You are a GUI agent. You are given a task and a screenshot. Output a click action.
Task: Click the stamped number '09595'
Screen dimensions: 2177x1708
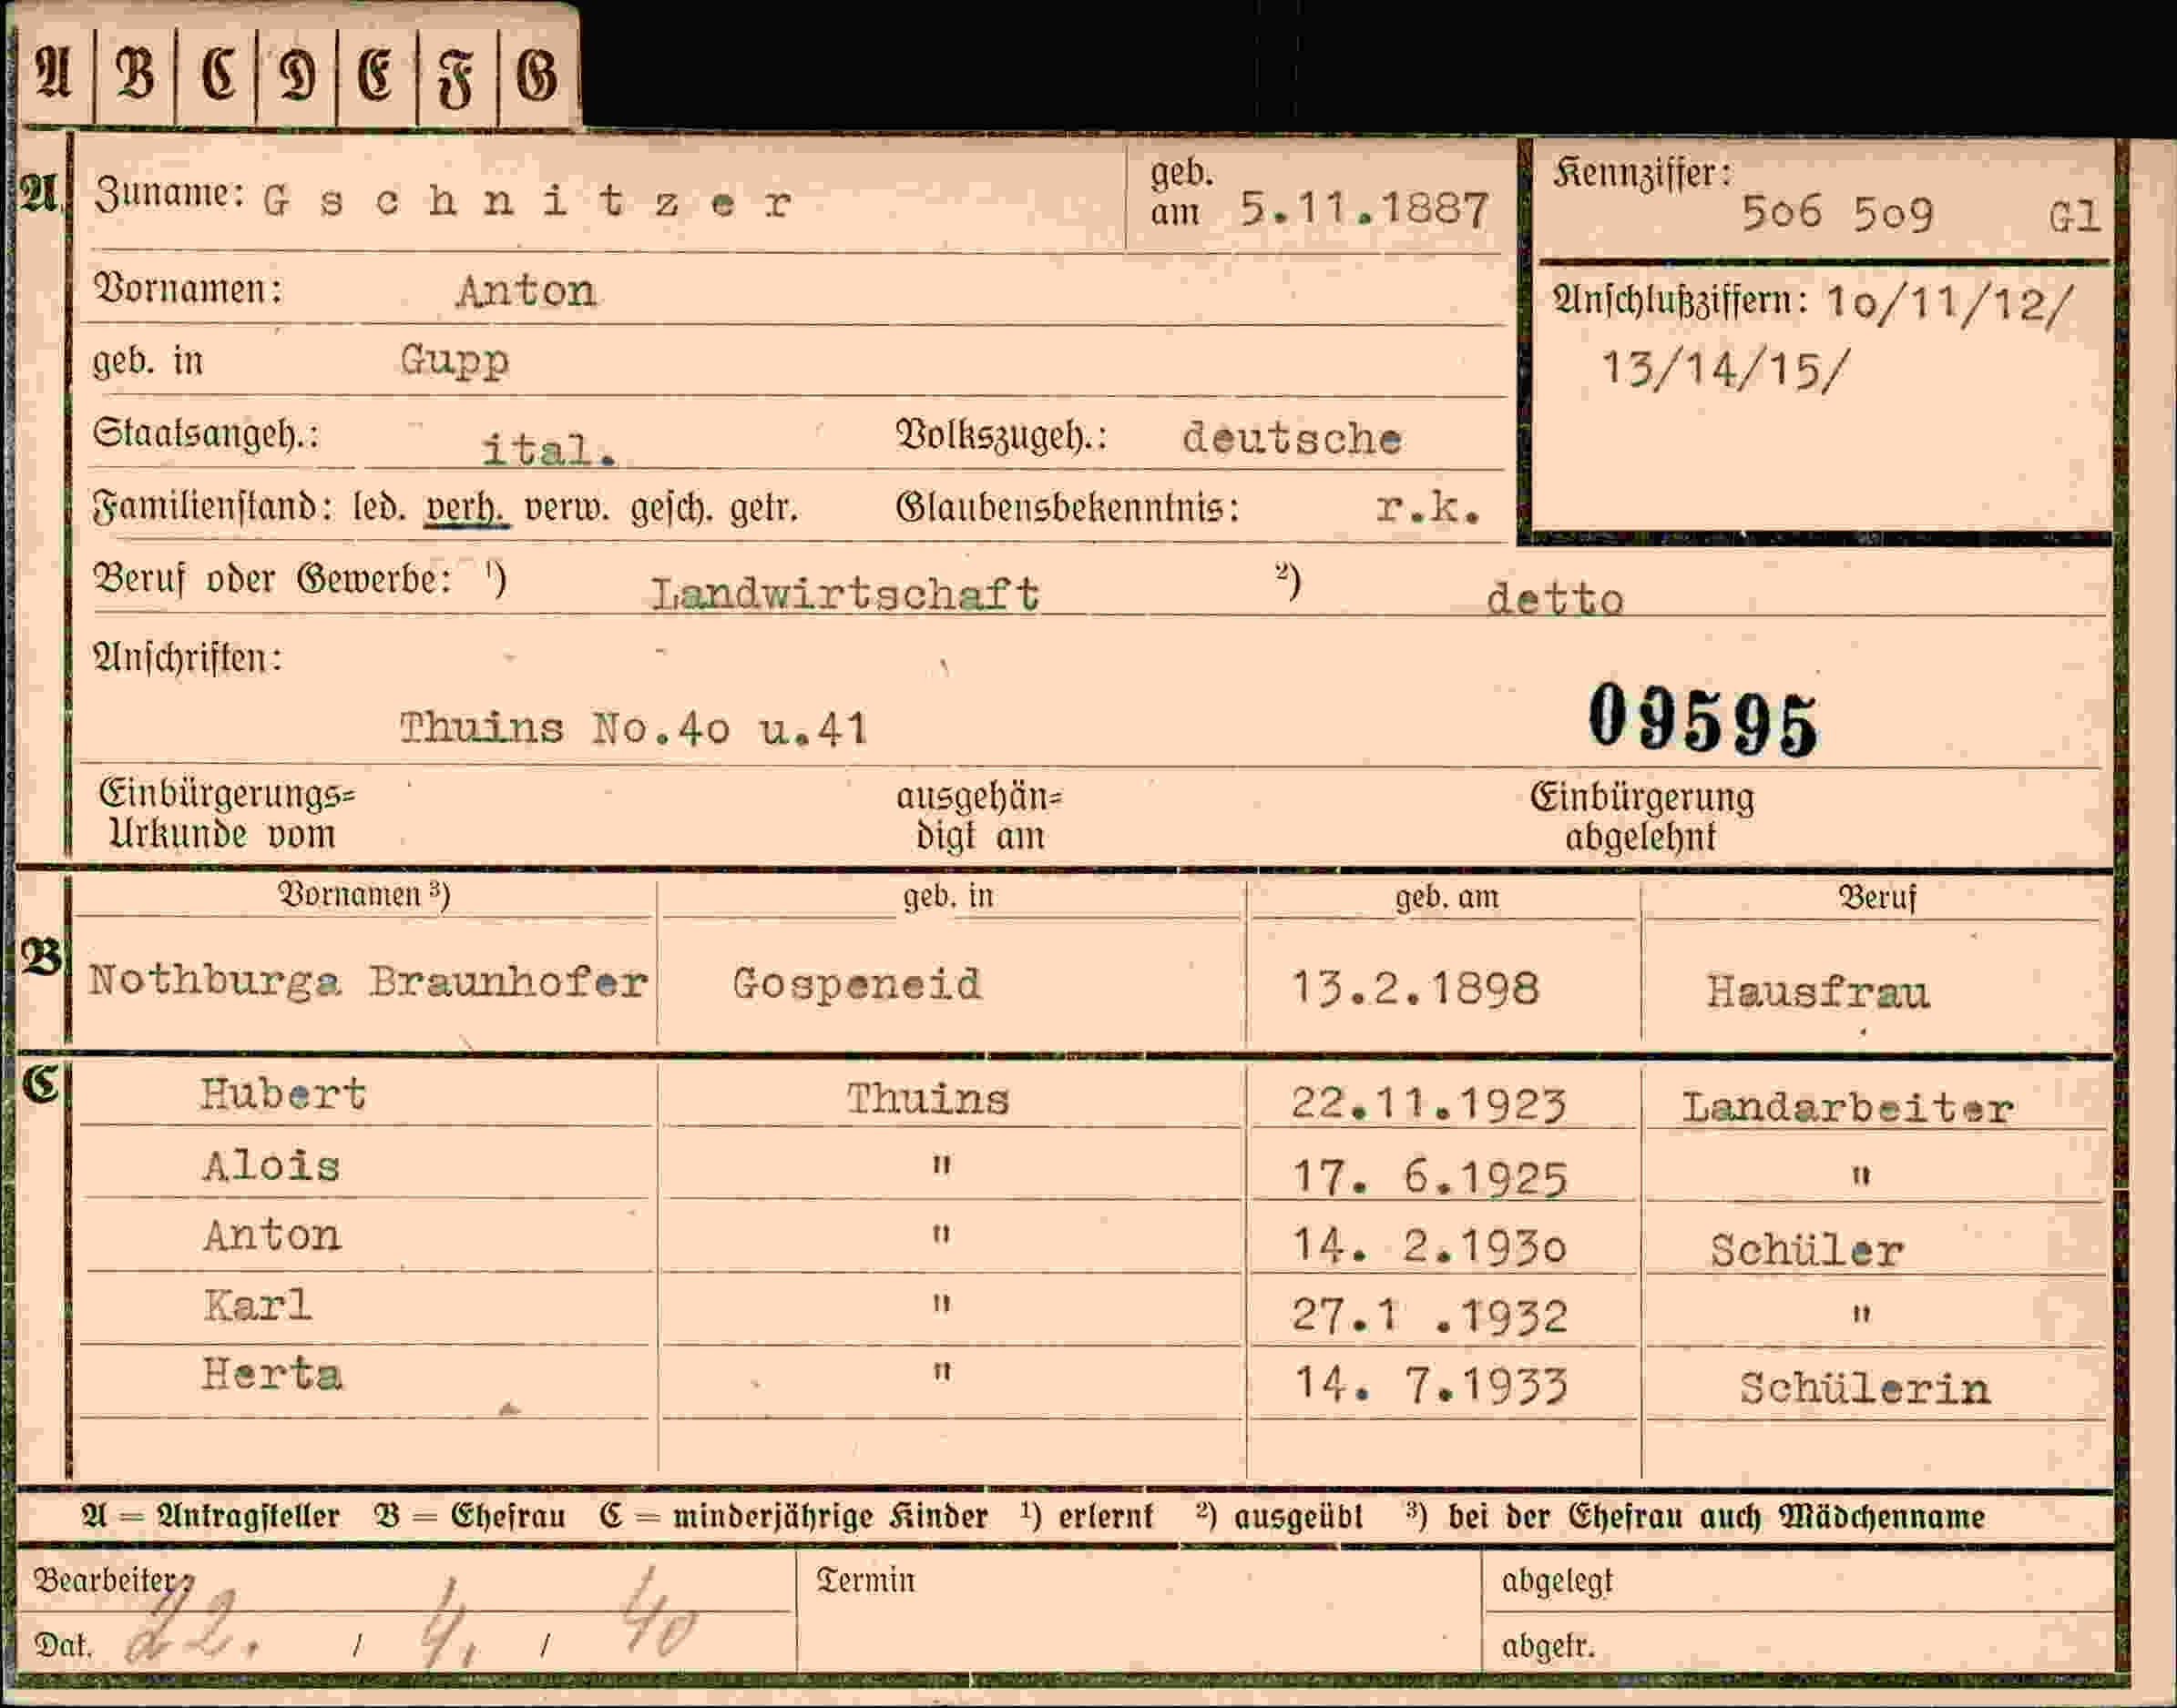point(1702,720)
